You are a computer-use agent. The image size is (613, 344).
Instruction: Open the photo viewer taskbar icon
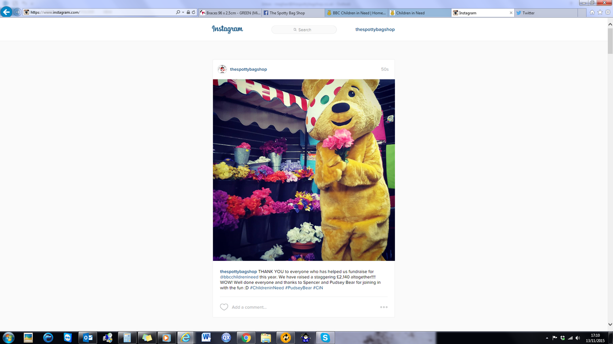tap(28, 337)
